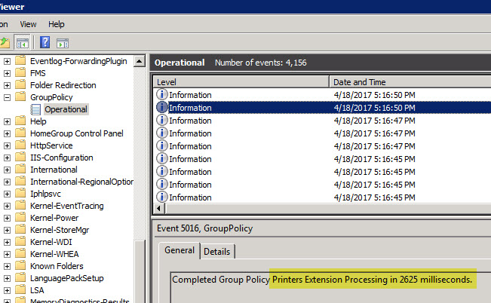
Task: Click the event description text box
Action: (330, 287)
